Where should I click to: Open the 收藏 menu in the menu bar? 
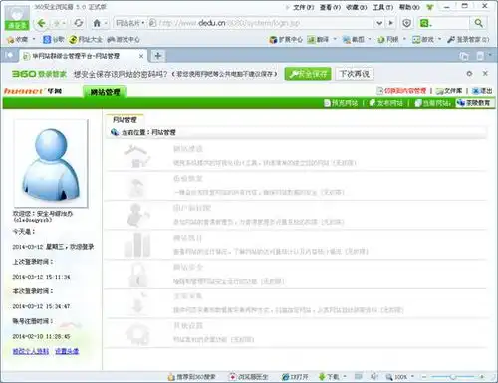[x=357, y=7]
